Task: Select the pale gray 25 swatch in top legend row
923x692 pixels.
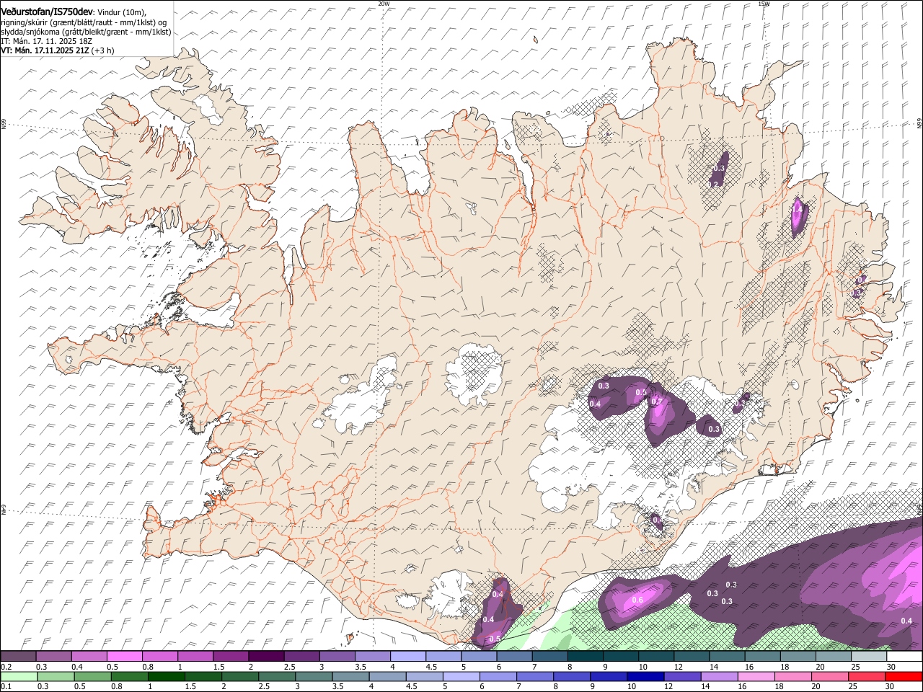Action: click(x=869, y=657)
